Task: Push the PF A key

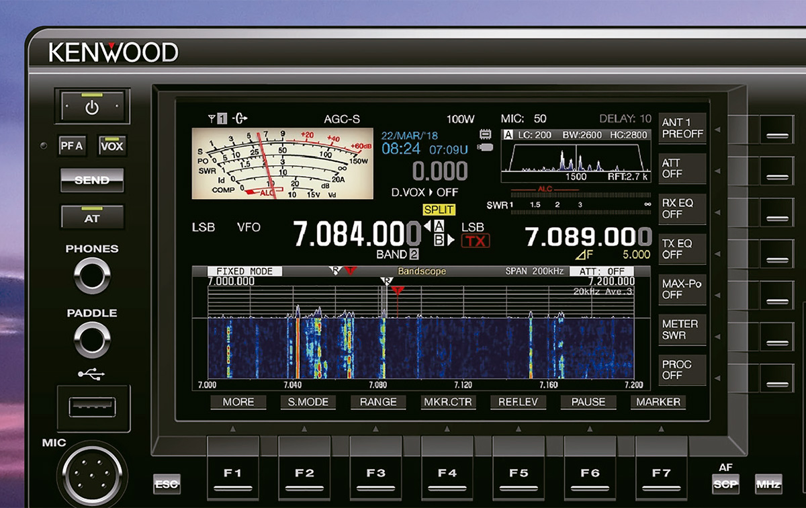Action: (71, 146)
